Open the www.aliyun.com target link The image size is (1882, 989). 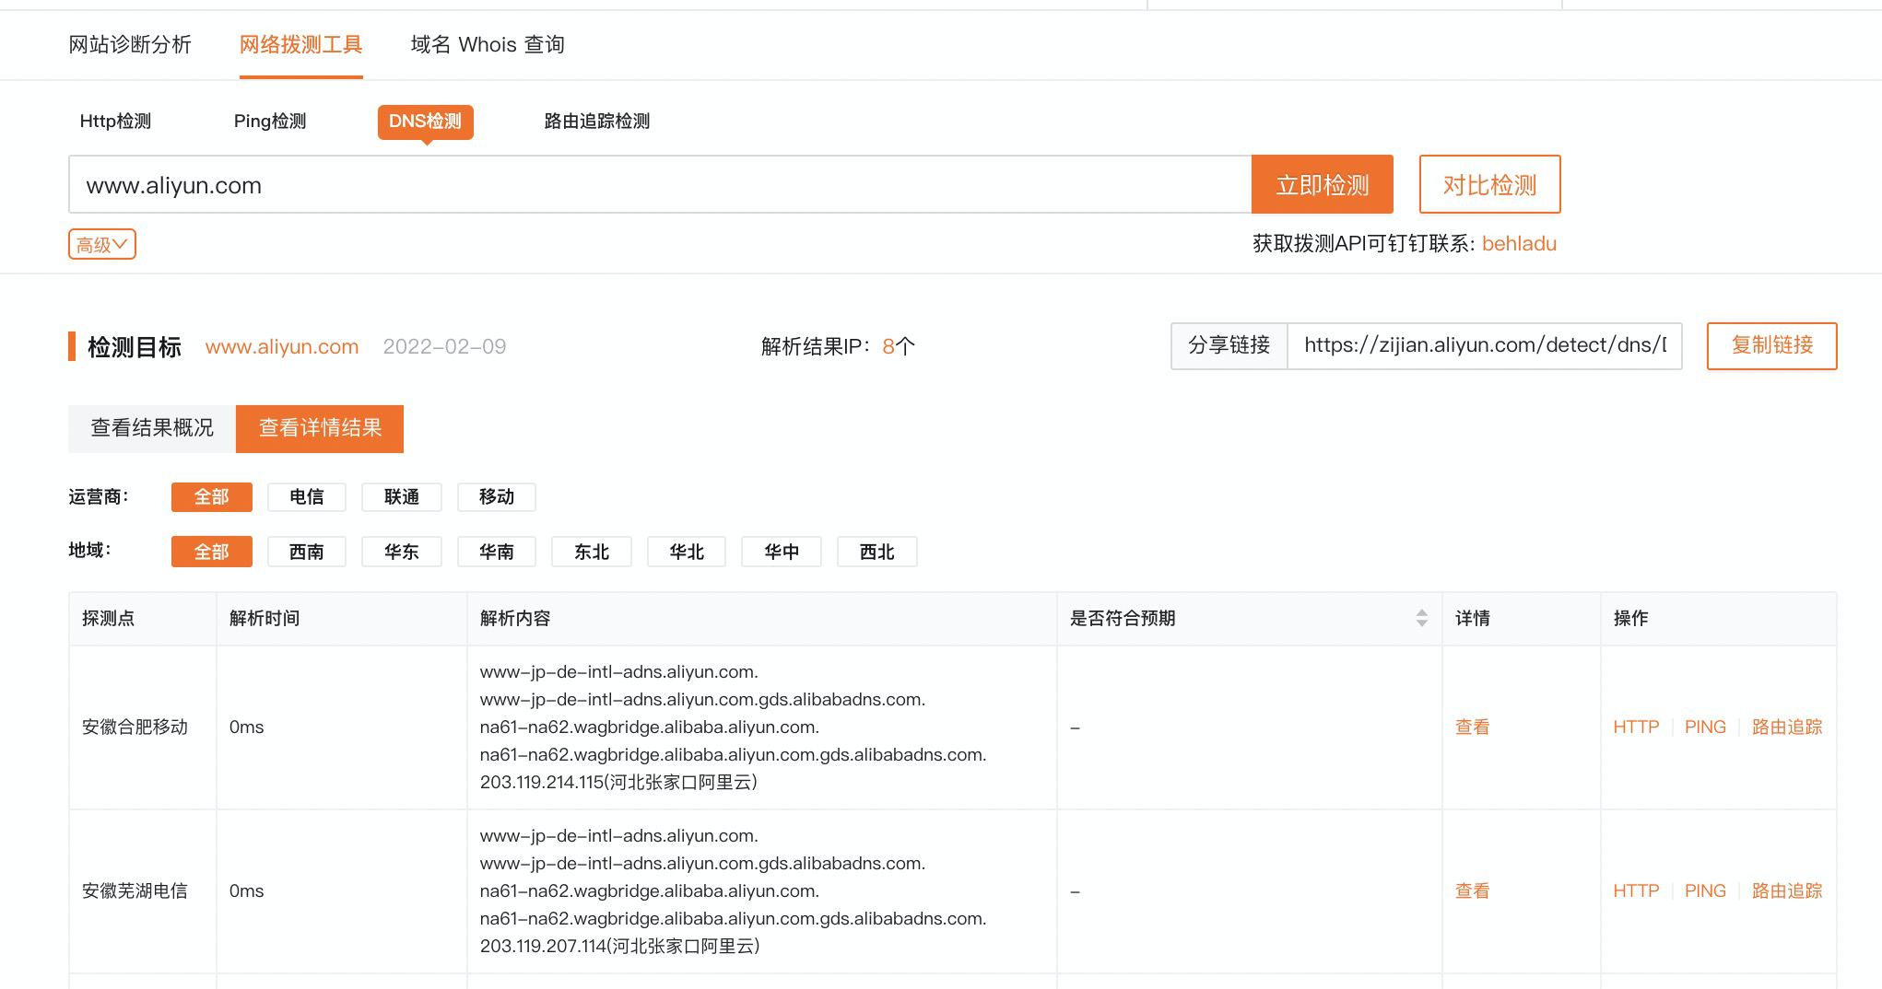[281, 346]
